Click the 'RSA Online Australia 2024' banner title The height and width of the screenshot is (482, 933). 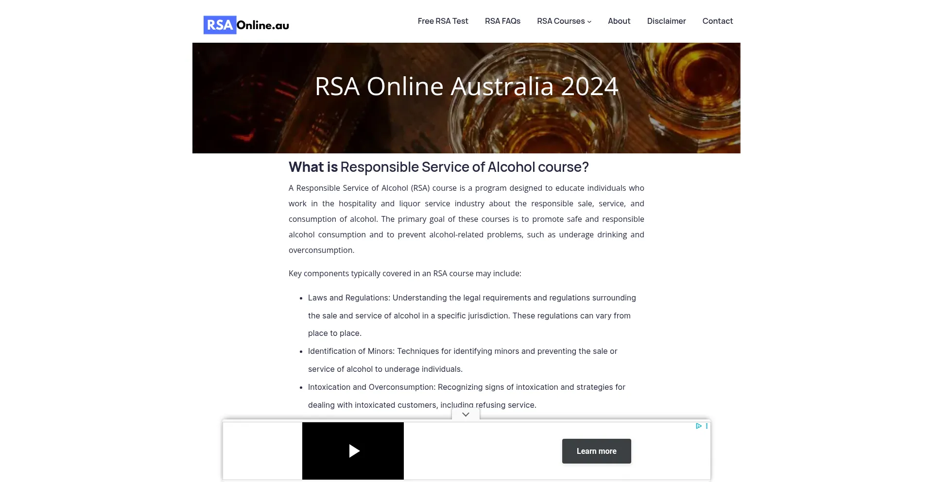pos(466,86)
